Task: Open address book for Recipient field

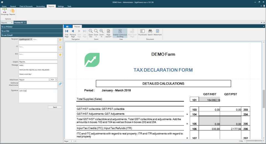Action: tap(60, 40)
